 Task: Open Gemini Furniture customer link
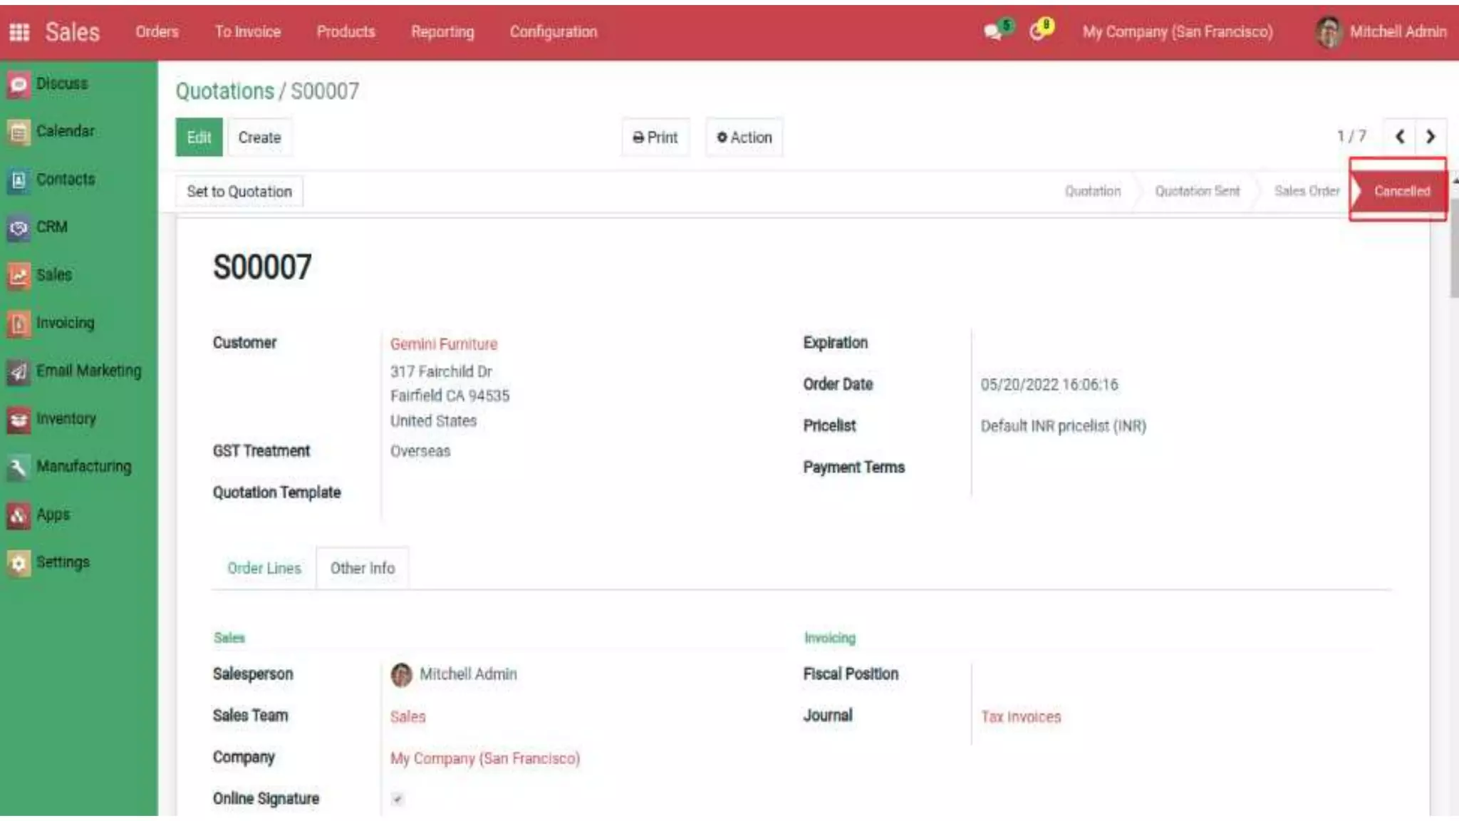(443, 344)
